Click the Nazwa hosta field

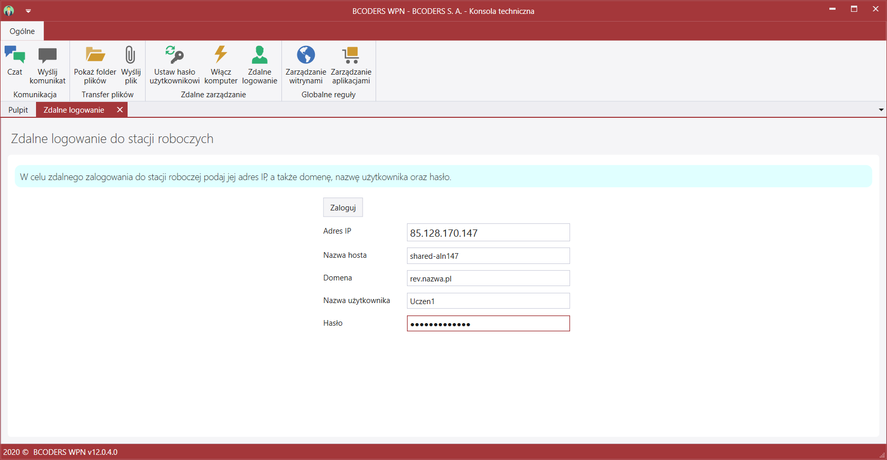pyautogui.click(x=488, y=256)
